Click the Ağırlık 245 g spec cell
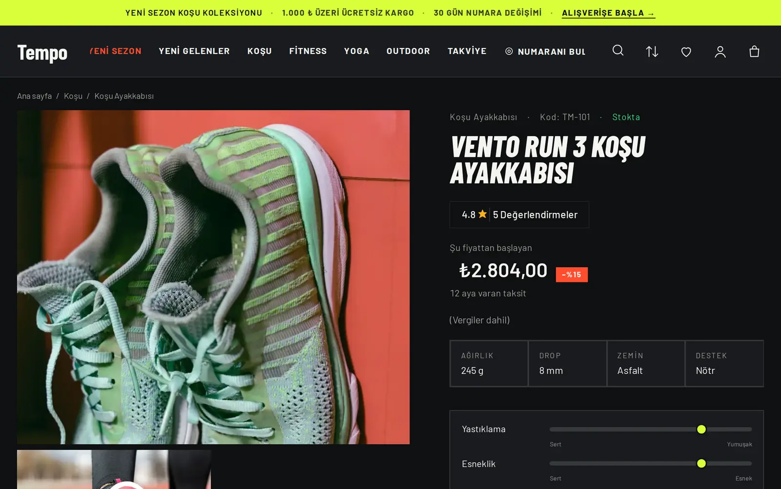Viewport: 781px width, 489px height. pyautogui.click(x=489, y=363)
